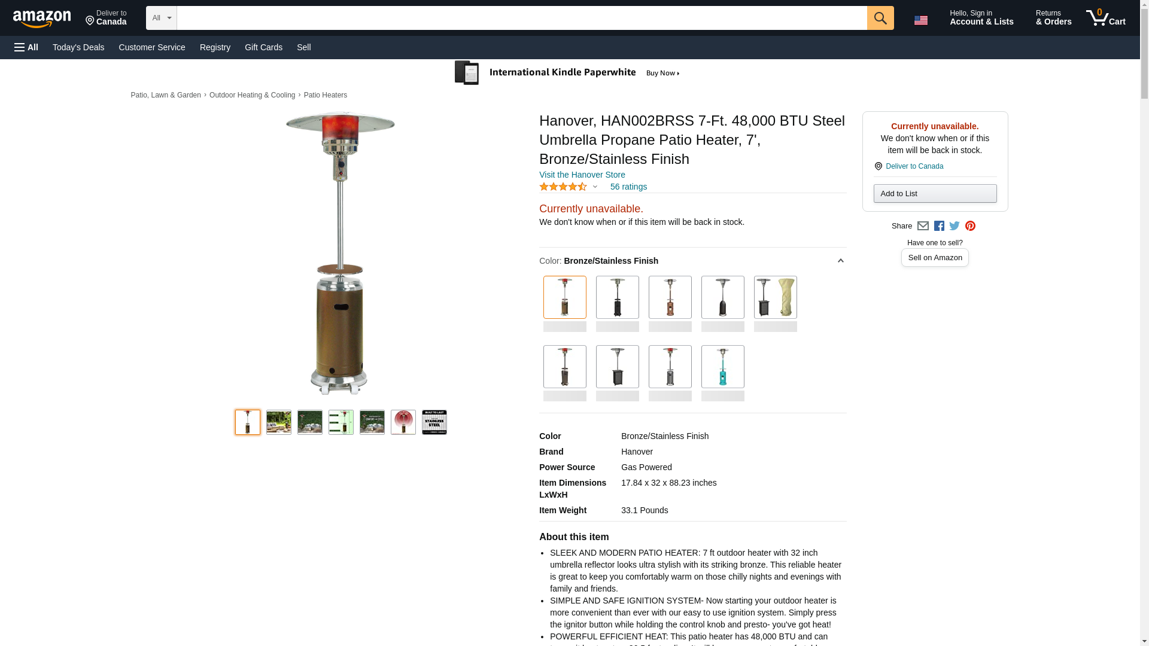Go to Today's Deals
The height and width of the screenshot is (646, 1149).
[78, 47]
